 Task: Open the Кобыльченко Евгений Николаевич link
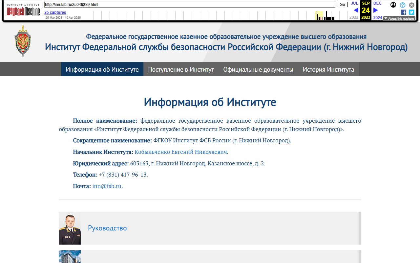(x=181, y=152)
